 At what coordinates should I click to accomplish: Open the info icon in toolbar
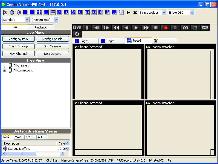click(x=12, y=12)
